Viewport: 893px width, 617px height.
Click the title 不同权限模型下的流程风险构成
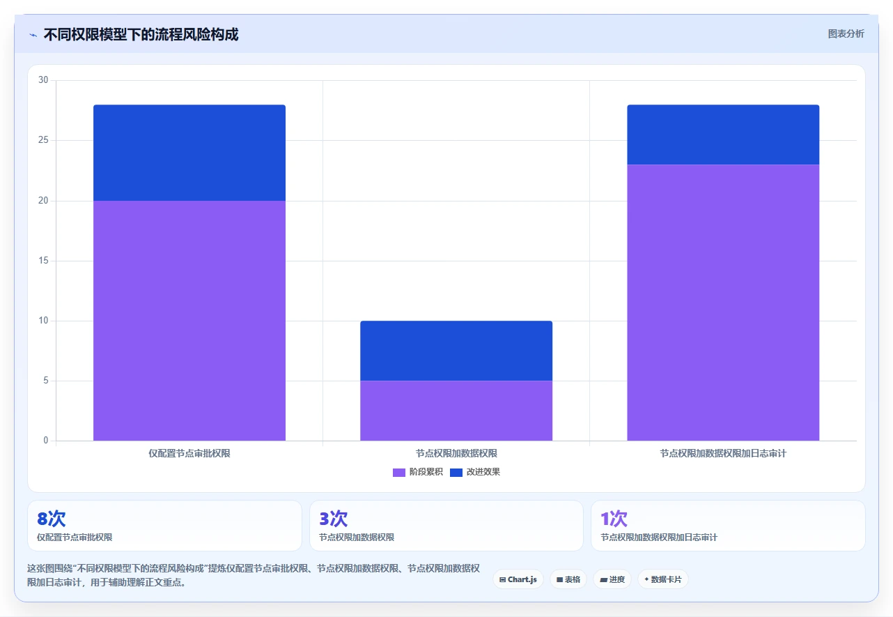coord(141,35)
